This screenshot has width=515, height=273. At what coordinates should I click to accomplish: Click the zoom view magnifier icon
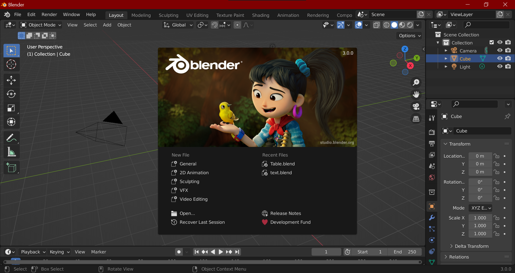416,82
